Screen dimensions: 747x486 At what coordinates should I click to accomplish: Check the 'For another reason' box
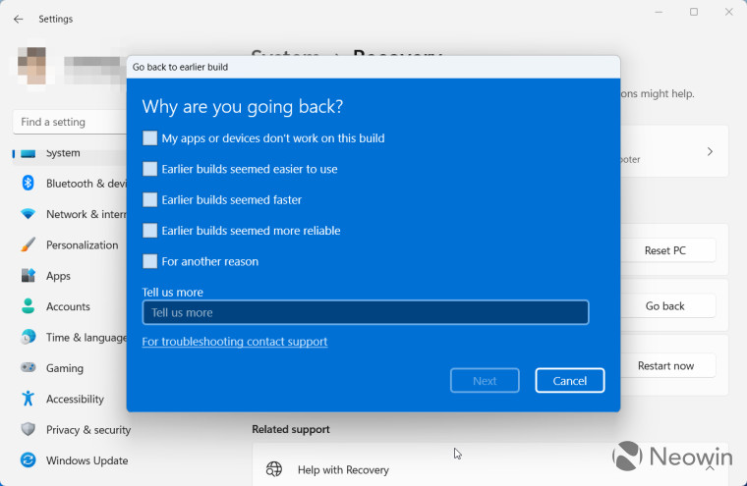[x=149, y=261]
